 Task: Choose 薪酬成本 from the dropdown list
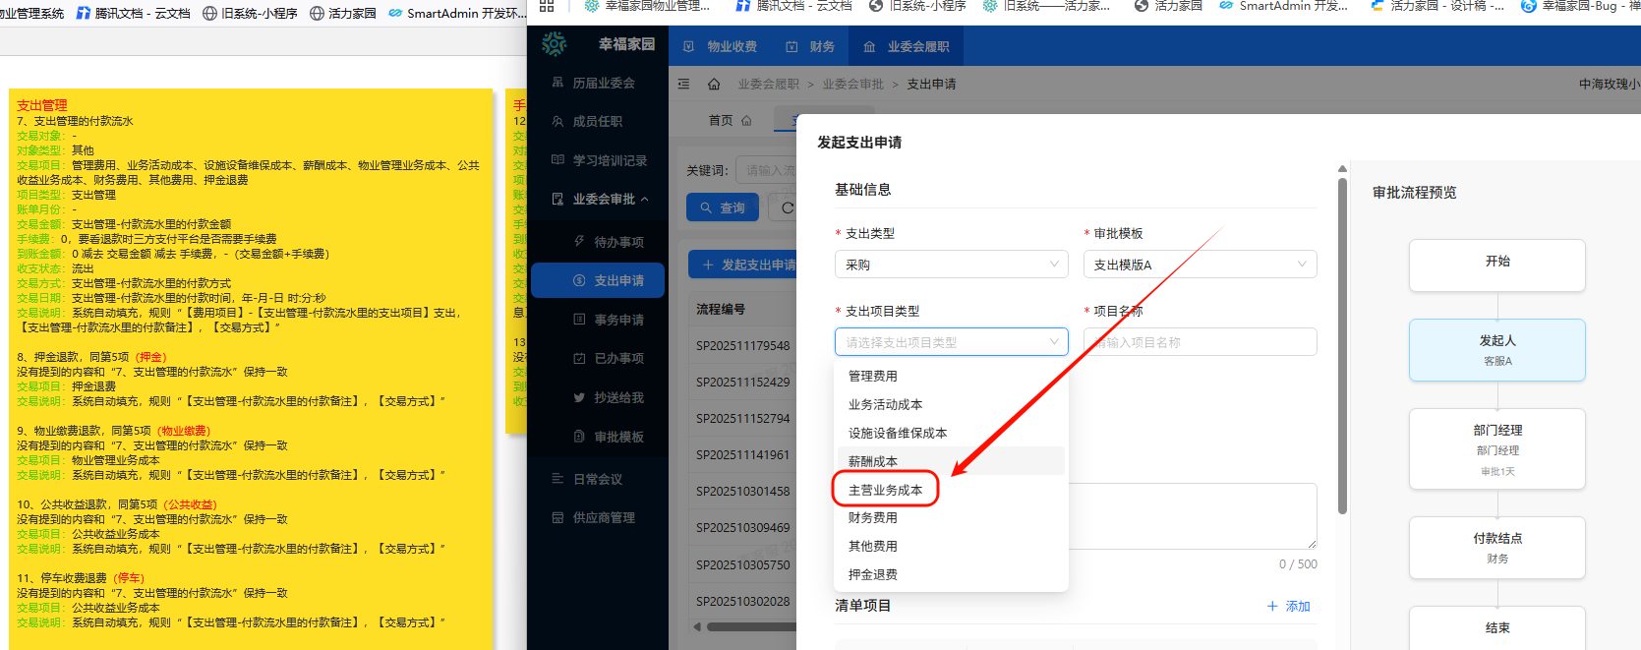pyautogui.click(x=951, y=461)
